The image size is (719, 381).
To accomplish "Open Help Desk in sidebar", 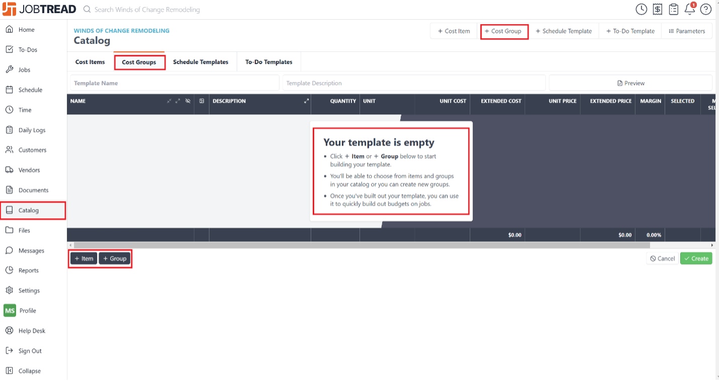I will 33,331.
